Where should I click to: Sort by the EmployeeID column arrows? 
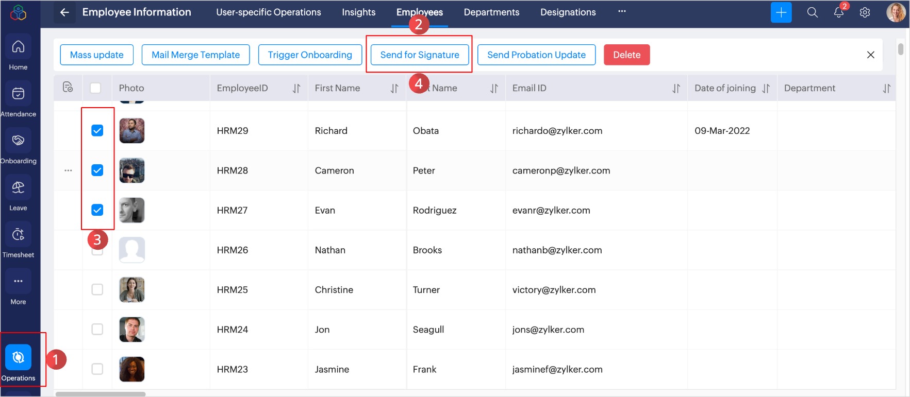296,89
